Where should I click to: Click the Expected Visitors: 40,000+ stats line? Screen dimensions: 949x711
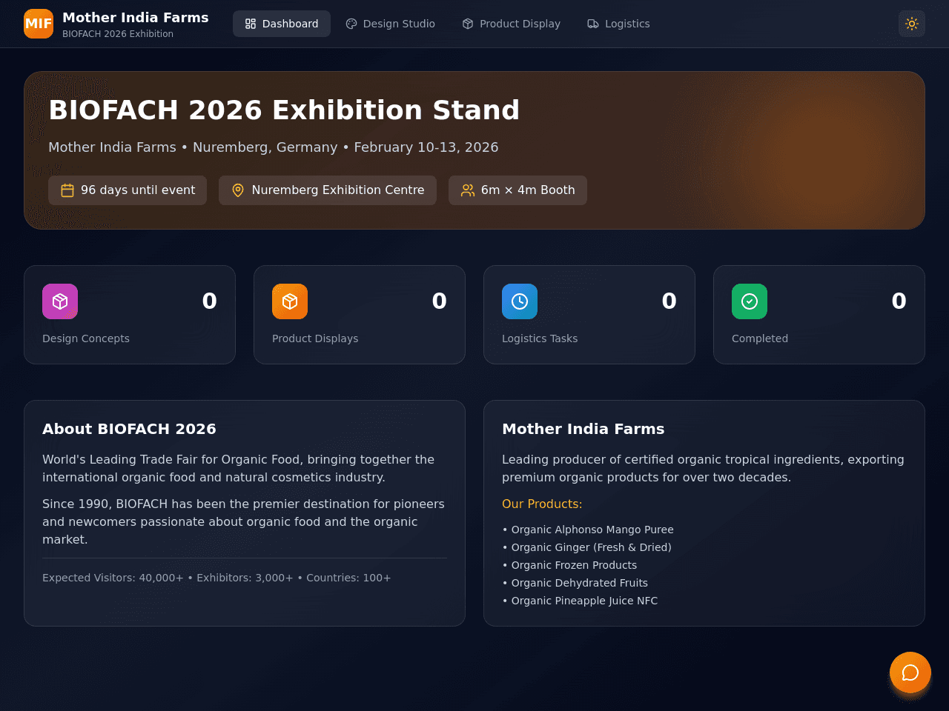point(216,578)
